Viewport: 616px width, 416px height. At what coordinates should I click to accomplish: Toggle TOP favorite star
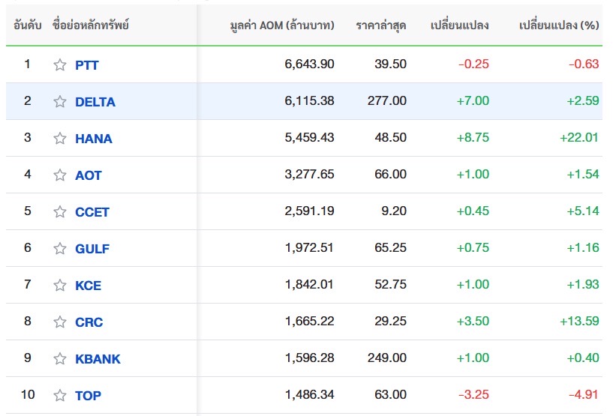pos(60,395)
